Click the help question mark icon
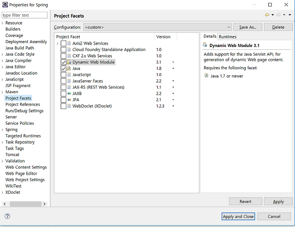 7,216
